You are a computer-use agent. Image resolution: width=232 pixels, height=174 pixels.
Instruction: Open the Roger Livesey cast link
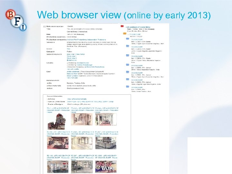pos(72,76)
